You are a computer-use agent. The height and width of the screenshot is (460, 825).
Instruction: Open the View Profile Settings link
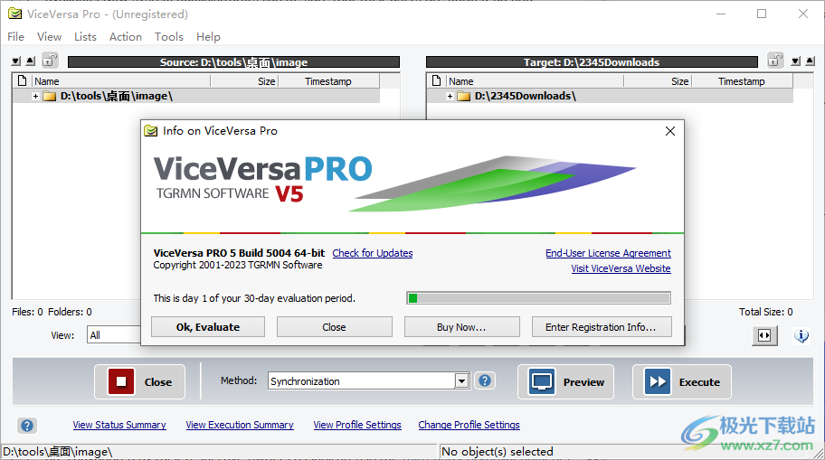pyautogui.click(x=357, y=425)
